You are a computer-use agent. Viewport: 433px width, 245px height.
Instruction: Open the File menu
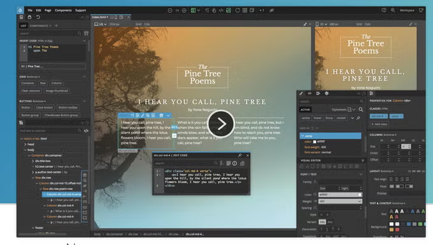30,10
